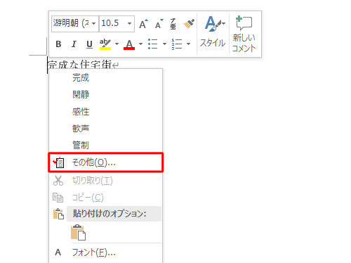This screenshot has width=351, height=263.
Task: Open highlight color dropdown arrow
Action: tap(117, 44)
